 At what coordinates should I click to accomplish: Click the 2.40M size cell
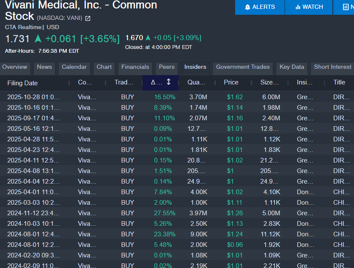tap(271, 118)
